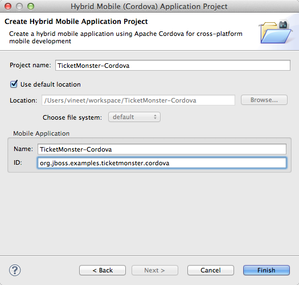Go to previous page with Back
The height and width of the screenshot is (285, 299).
point(103,270)
